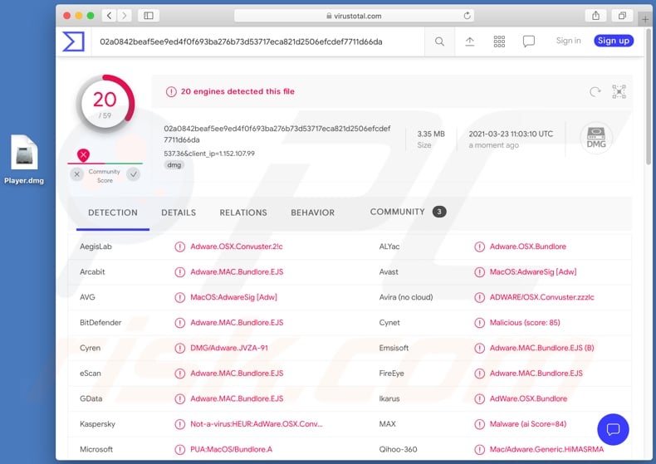656x464 pixels.
Task: Open the similar files graph icon
Action: (619, 91)
